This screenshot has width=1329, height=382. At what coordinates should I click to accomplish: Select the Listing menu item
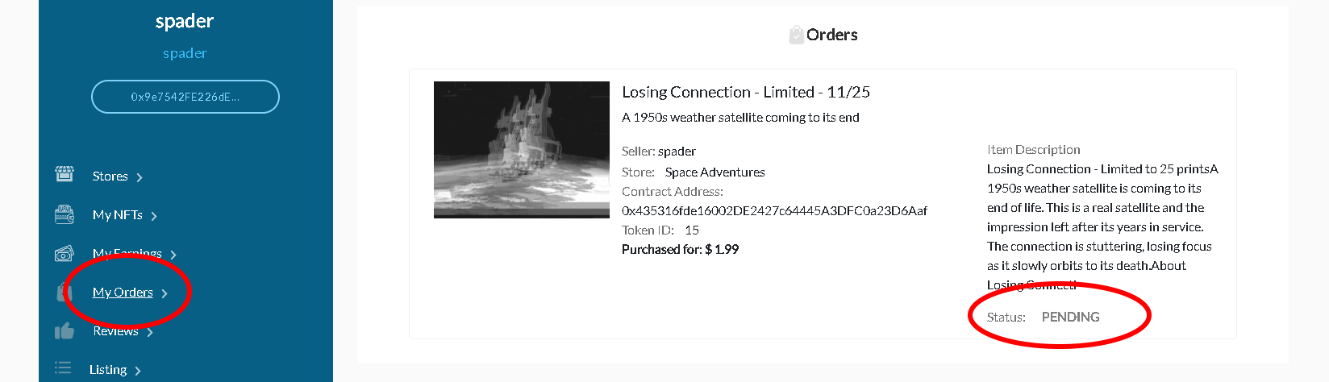[x=108, y=369]
